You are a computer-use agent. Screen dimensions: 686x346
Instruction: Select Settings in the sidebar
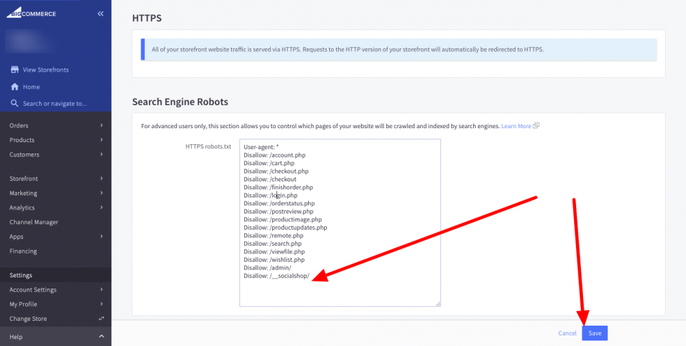21,275
